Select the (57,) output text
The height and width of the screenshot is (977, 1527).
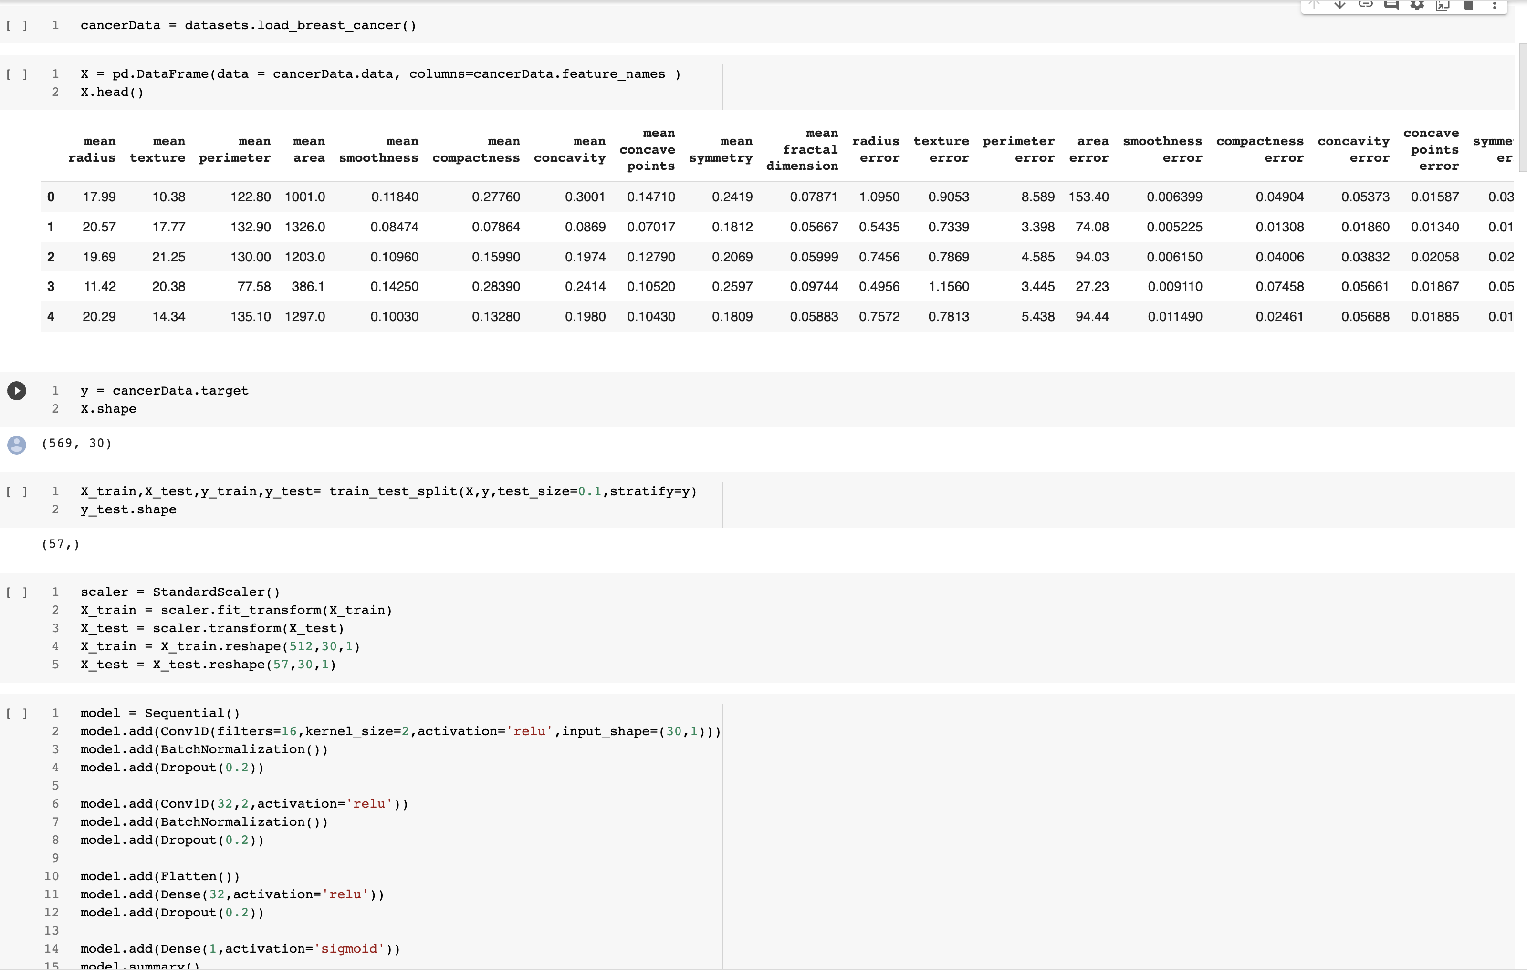click(60, 544)
